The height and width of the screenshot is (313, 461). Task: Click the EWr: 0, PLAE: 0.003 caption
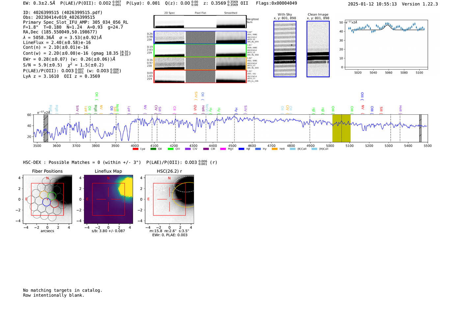click(x=170, y=235)
